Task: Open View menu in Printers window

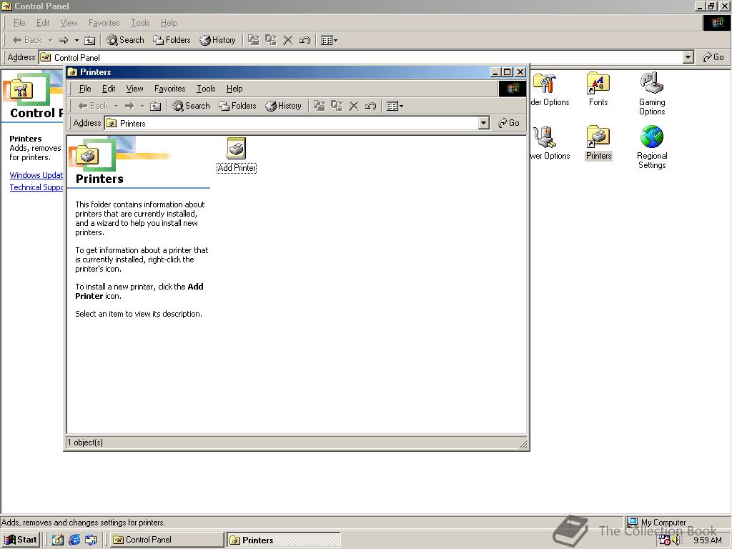Action: pos(134,89)
